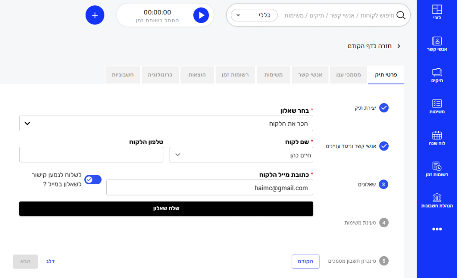Toggle send questionnaire link by email switch
Image resolution: width=457 pixels, height=278 pixels.
coord(93,179)
